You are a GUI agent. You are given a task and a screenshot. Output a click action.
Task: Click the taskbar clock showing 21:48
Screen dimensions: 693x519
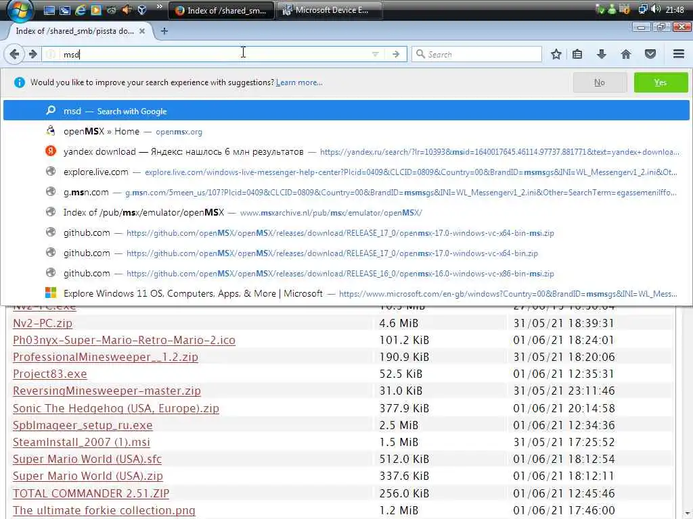[675, 9]
